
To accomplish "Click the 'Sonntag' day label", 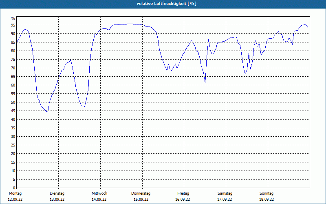I will 267,193.
